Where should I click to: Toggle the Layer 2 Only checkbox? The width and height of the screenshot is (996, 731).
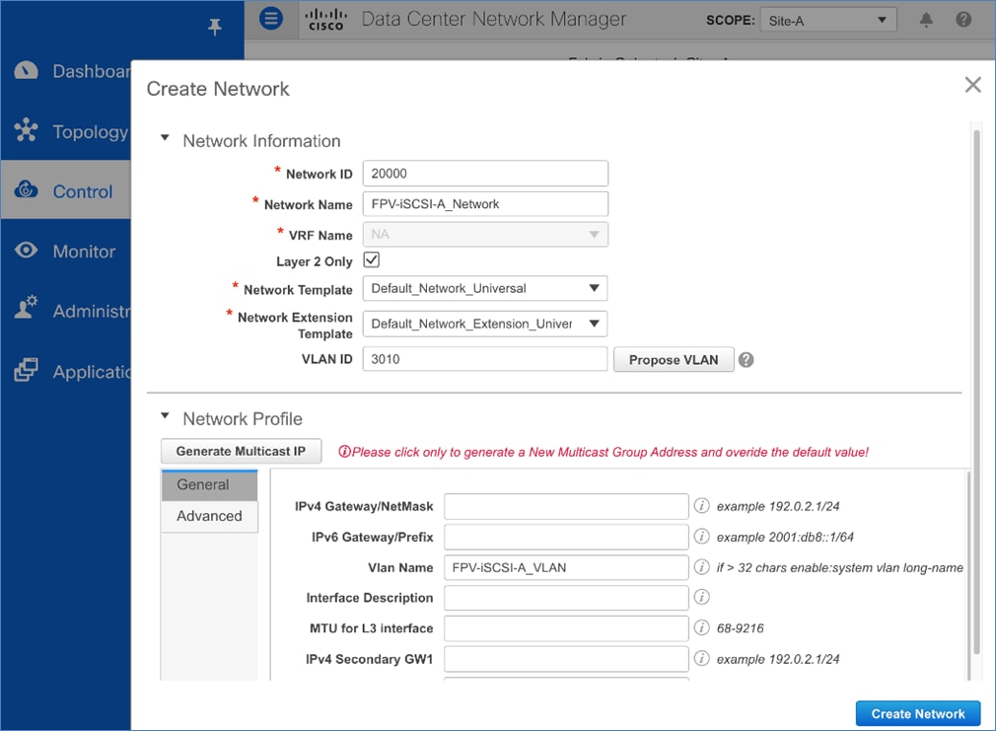click(x=372, y=259)
